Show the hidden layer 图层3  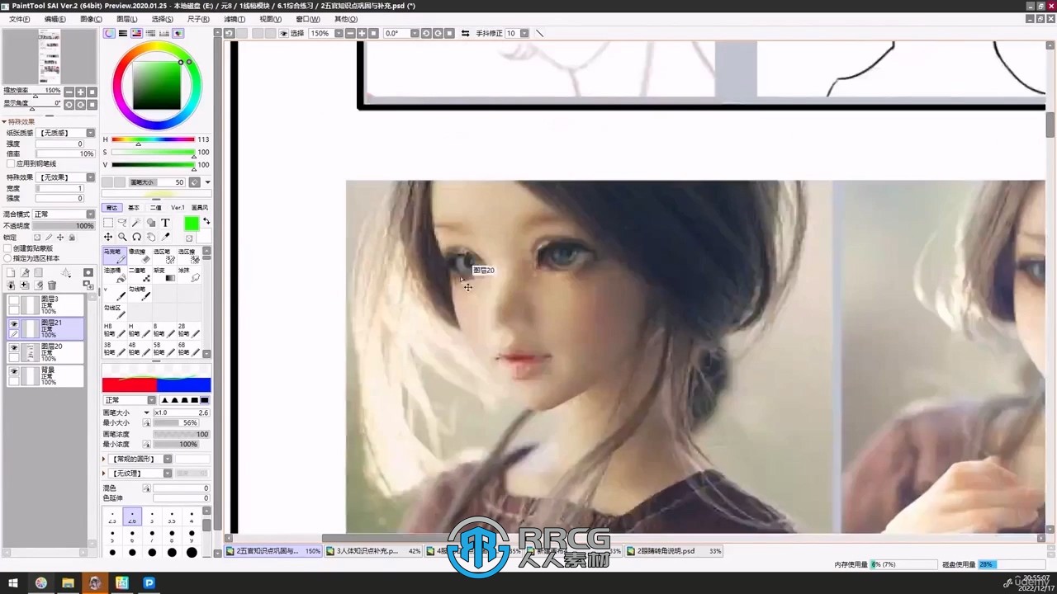14,300
